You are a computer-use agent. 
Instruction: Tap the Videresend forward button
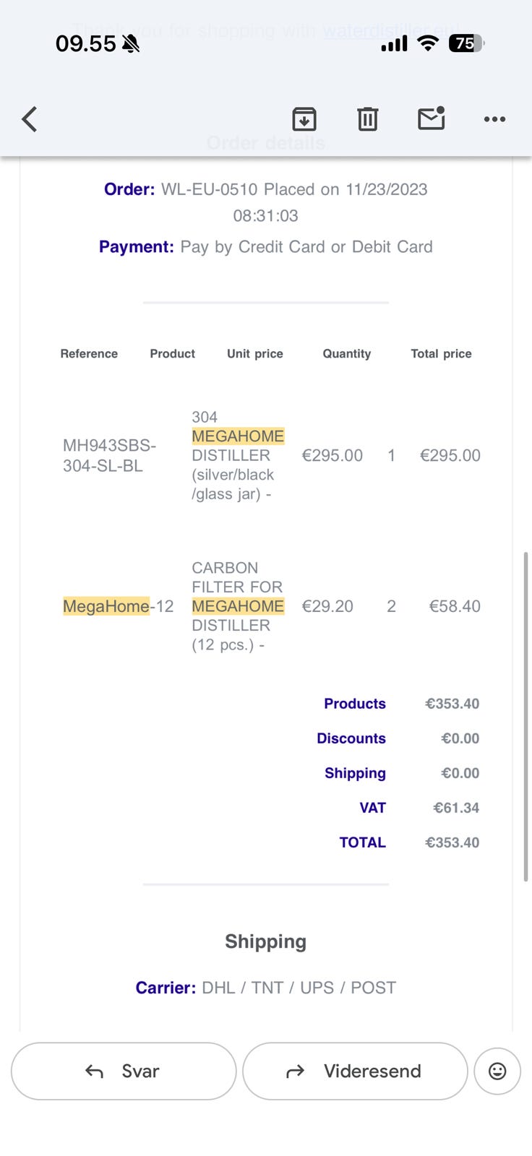coord(355,1071)
